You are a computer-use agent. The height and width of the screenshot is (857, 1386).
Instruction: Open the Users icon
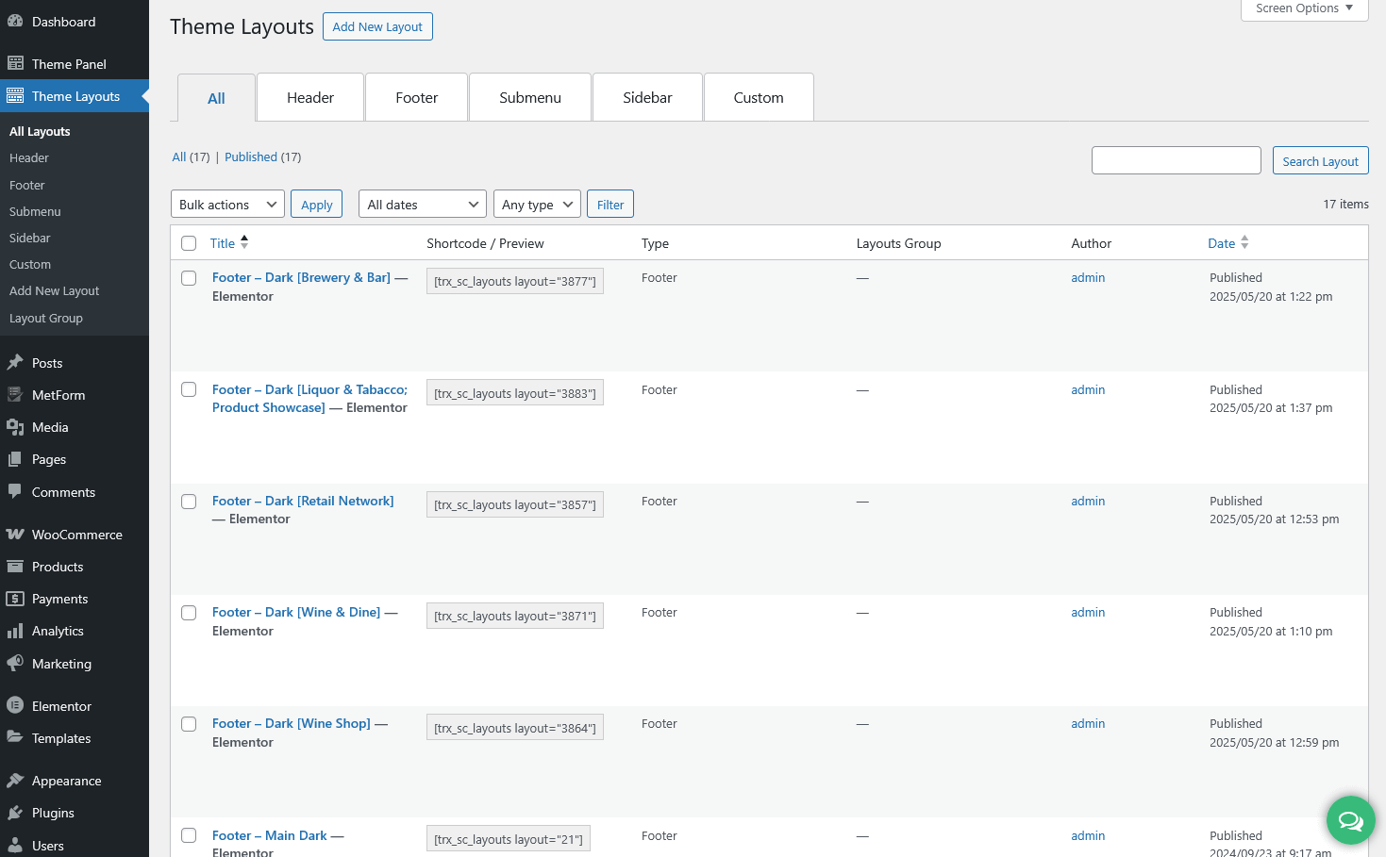pos(15,845)
